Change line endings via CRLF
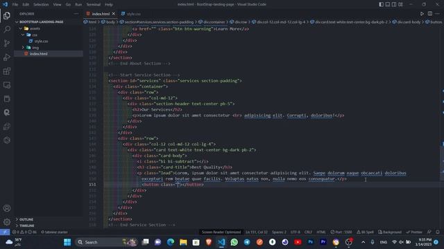The width and height of the screenshot is (444, 249). pos(308,232)
